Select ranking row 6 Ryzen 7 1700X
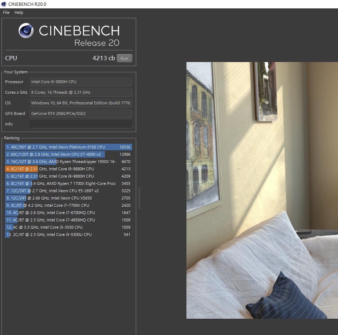Screen dimensions: 338x335 click(x=68, y=184)
